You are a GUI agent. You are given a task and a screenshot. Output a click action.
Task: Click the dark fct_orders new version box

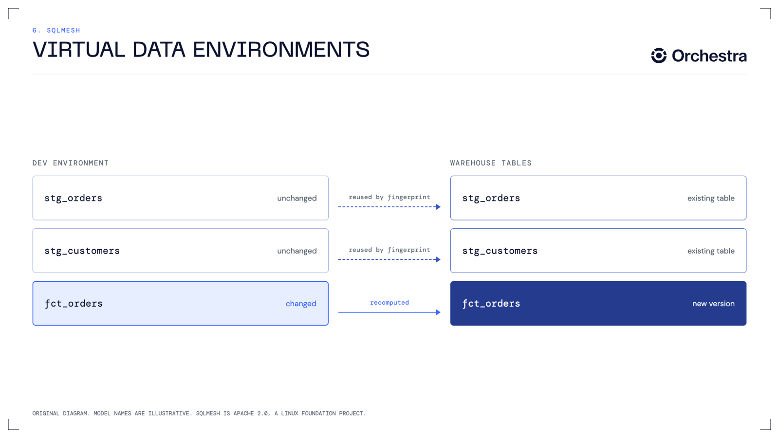598,303
